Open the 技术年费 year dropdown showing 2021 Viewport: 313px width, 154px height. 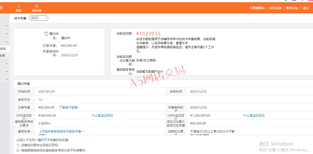(x=39, y=18)
